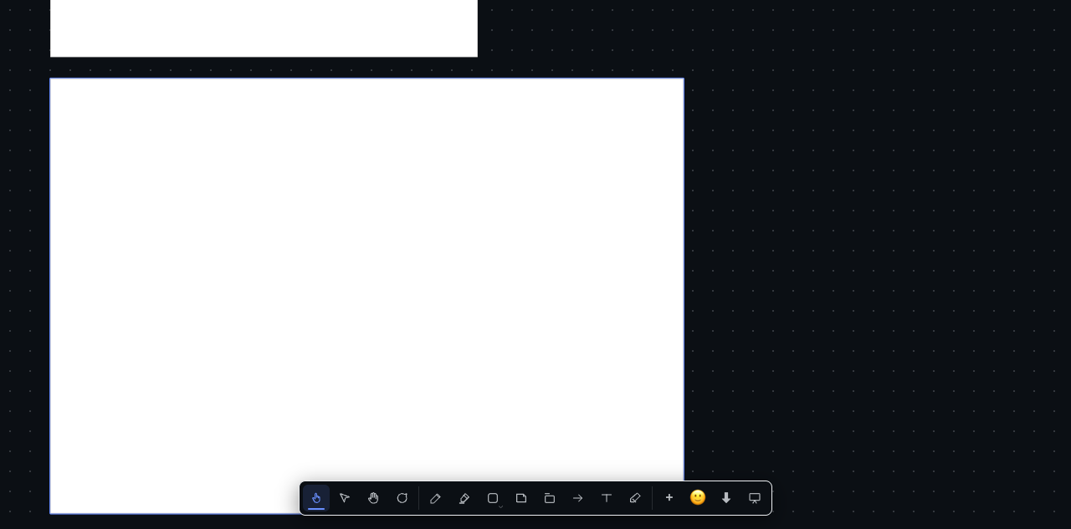The width and height of the screenshot is (1071, 529).
Task: Select the upper white frame
Action: point(264,28)
